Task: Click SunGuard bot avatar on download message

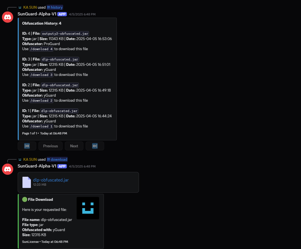Action: 8,169
